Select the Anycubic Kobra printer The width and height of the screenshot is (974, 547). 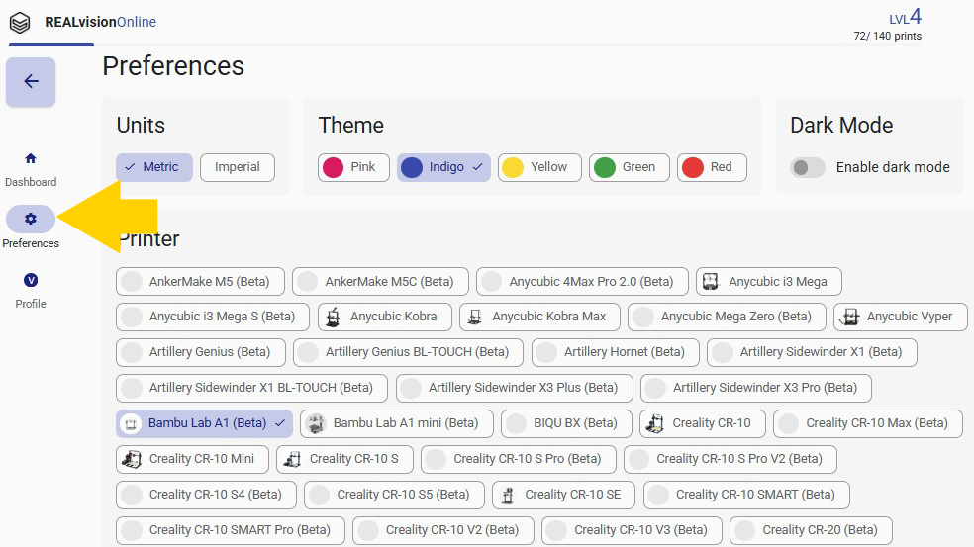(x=384, y=317)
